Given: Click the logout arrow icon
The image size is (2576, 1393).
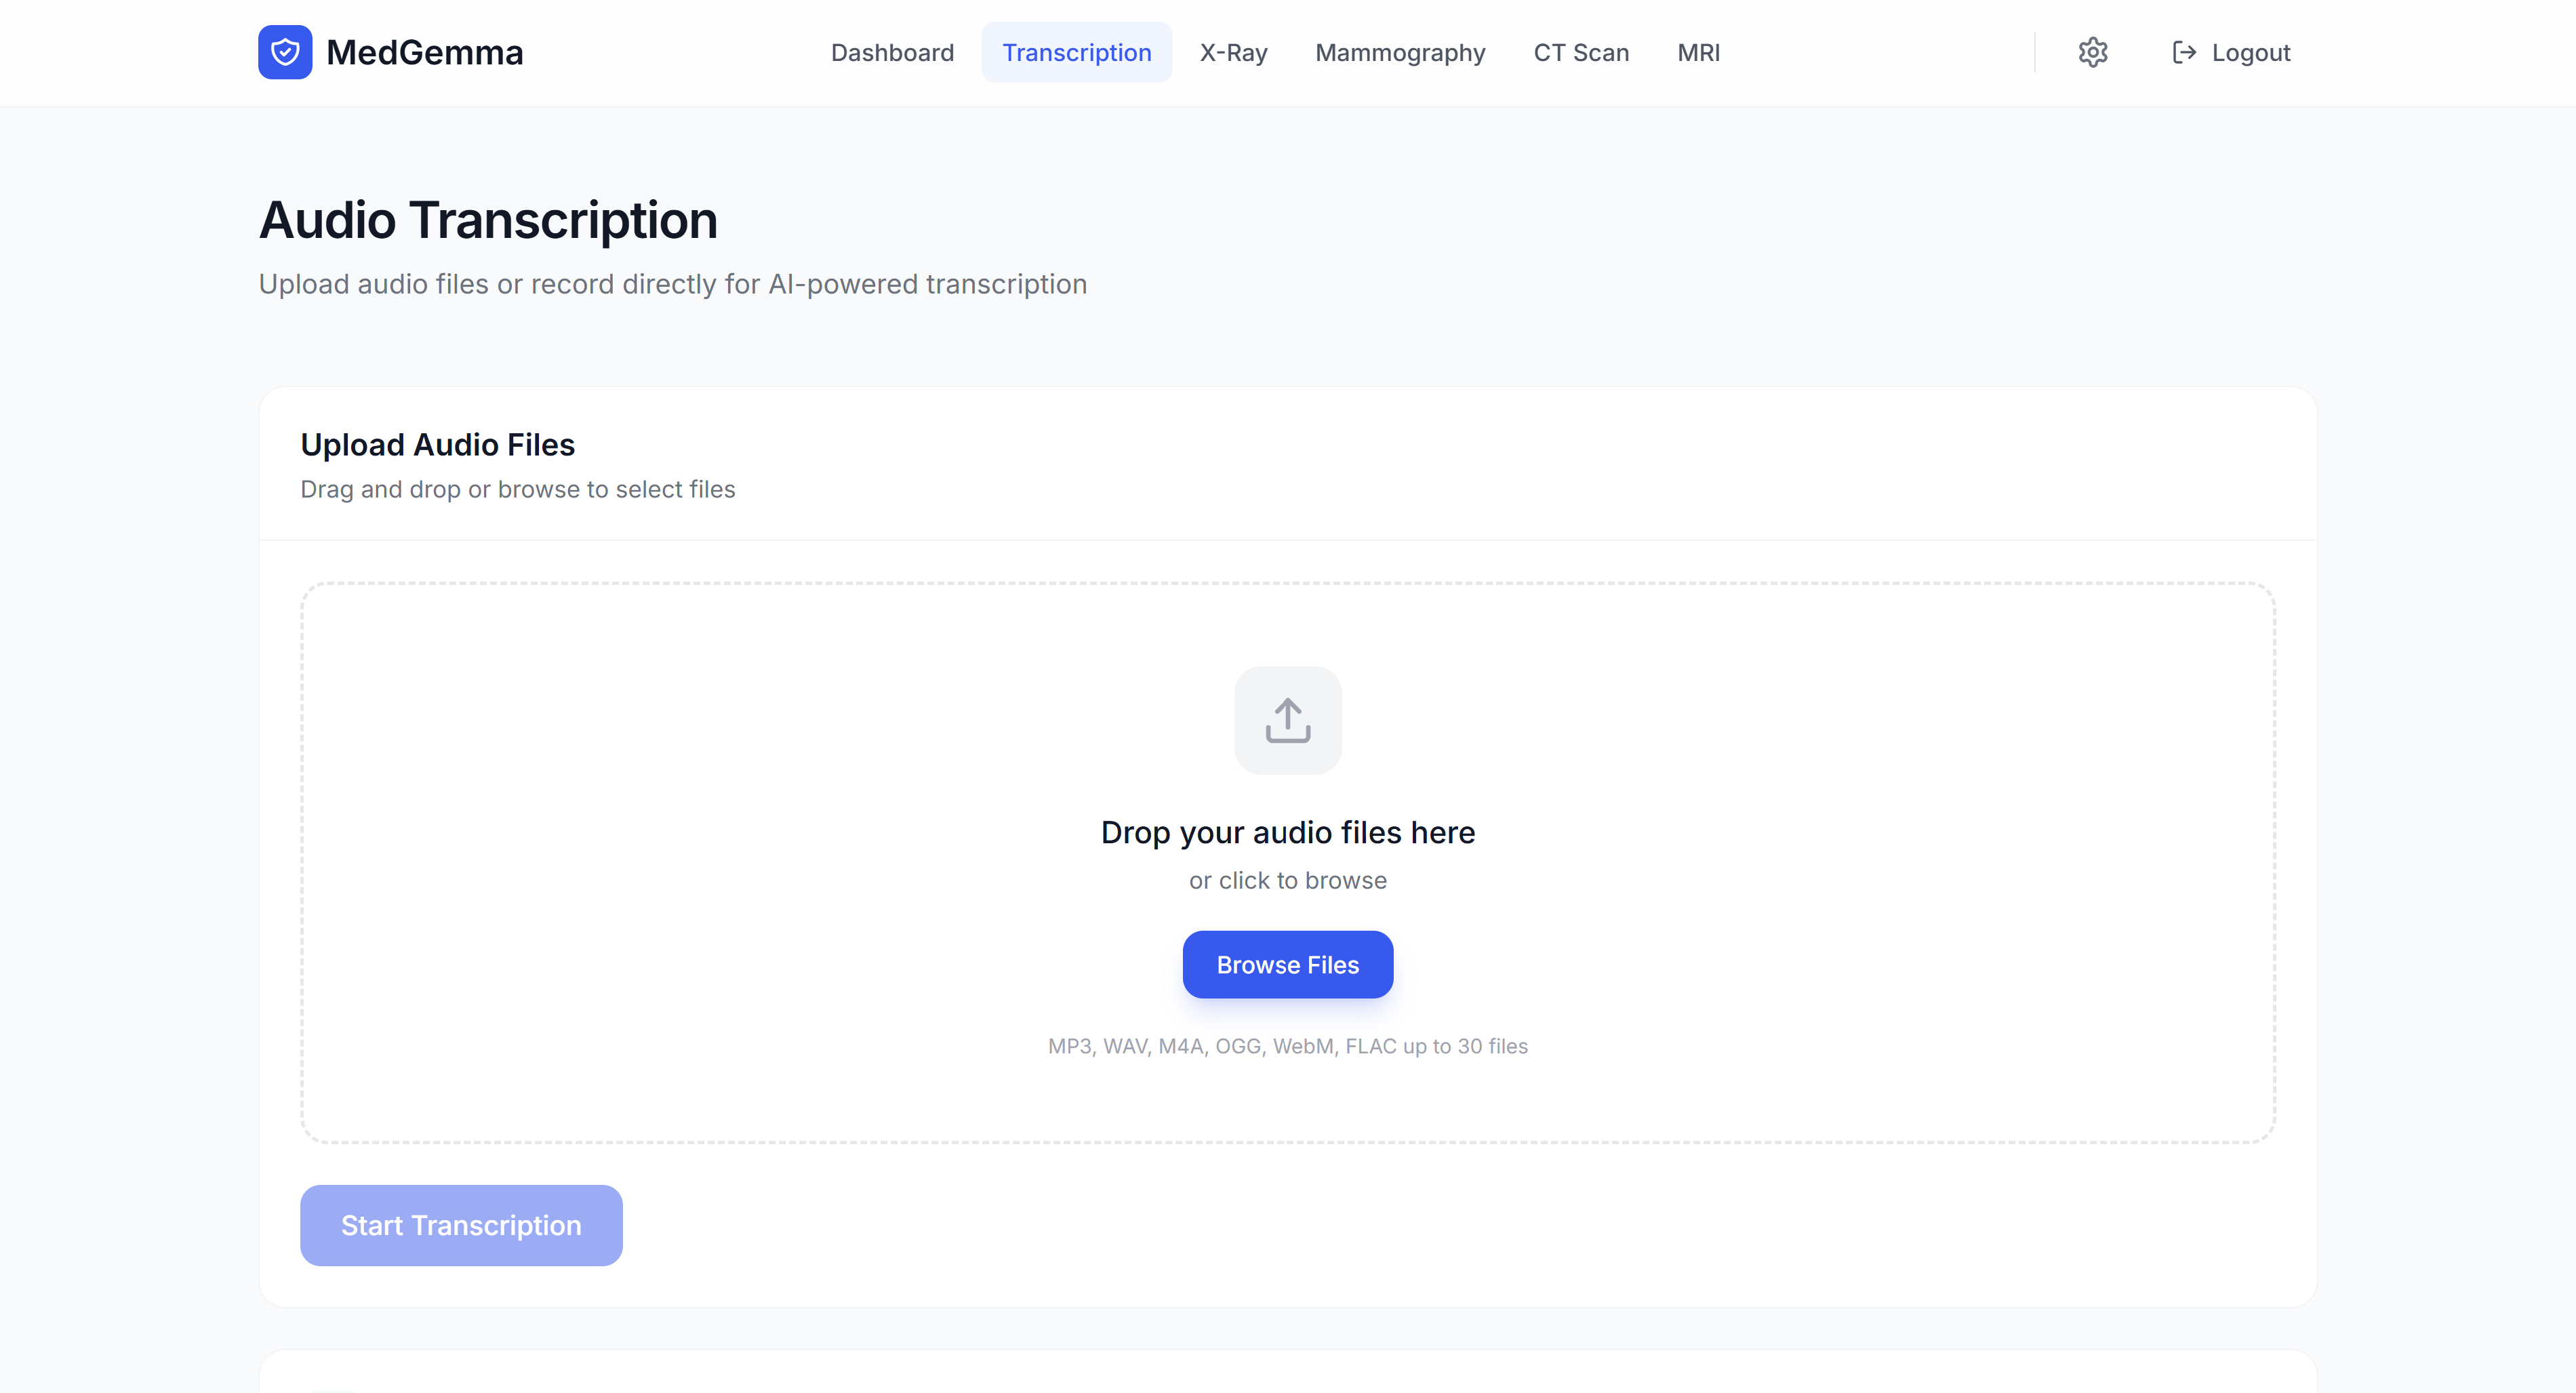Looking at the screenshot, I should 2184,52.
